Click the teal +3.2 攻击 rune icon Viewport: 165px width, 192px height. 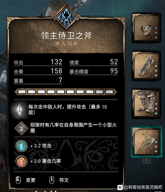21,146
